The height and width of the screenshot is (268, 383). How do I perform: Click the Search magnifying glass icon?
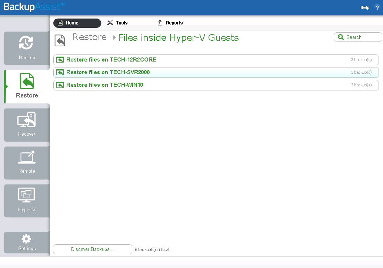[341, 37]
